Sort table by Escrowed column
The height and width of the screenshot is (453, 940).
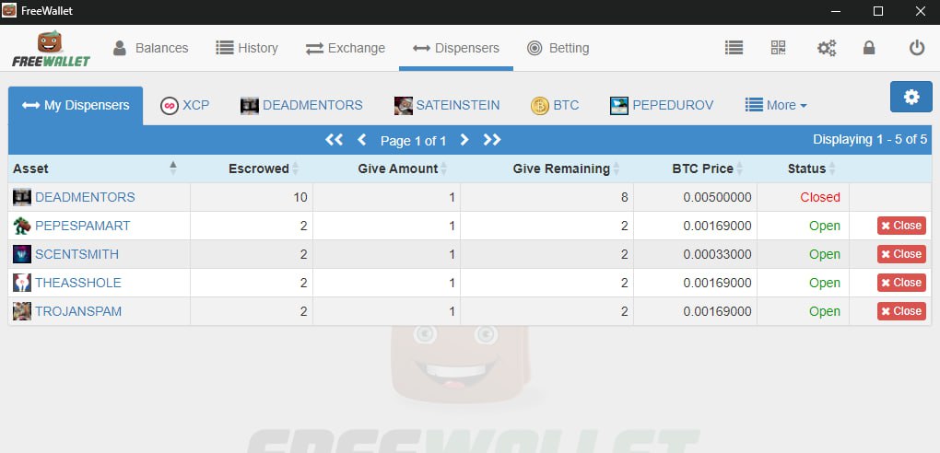pyautogui.click(x=252, y=169)
